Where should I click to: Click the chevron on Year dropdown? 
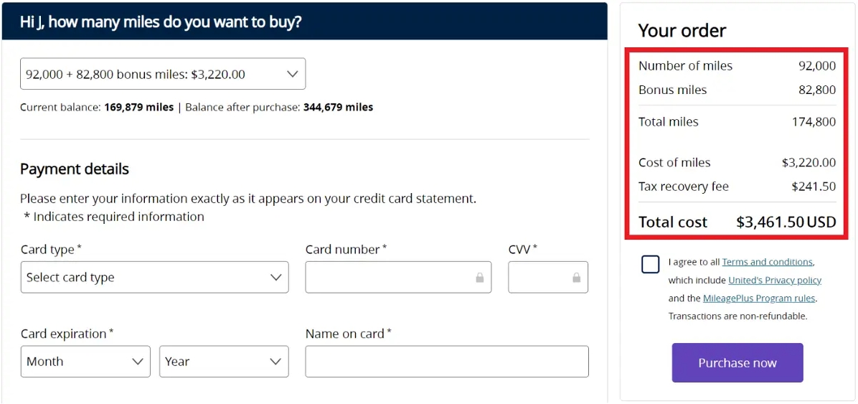click(275, 362)
